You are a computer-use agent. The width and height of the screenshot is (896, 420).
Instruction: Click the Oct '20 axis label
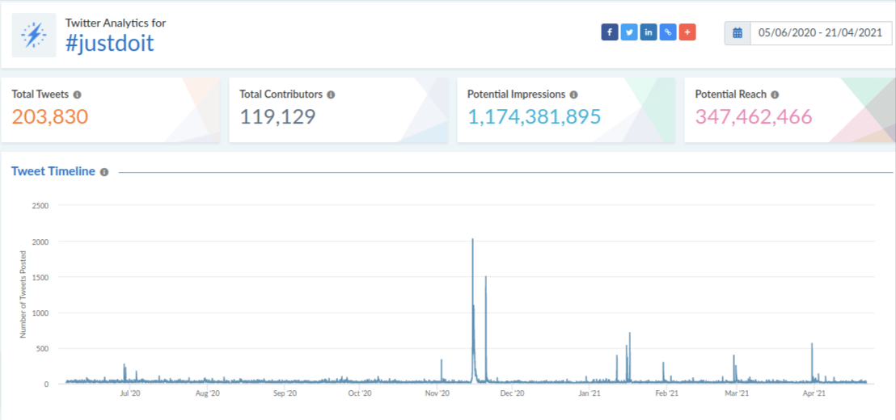click(360, 393)
